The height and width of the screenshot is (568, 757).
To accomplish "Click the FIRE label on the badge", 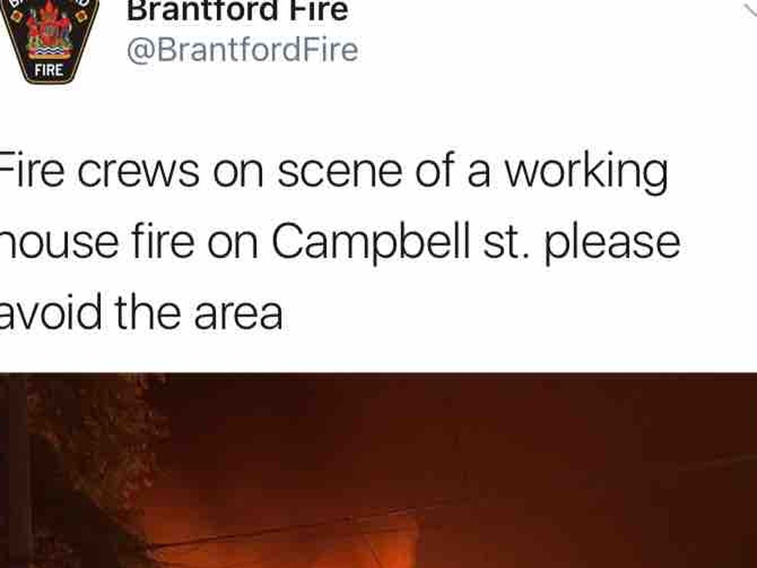I will click(x=49, y=69).
